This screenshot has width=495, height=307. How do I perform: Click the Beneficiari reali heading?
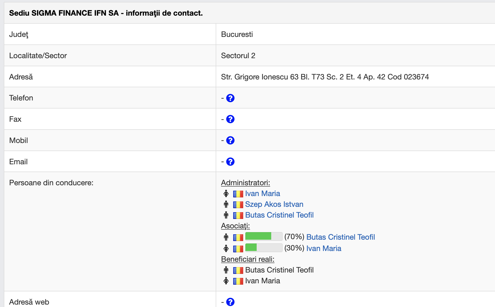coord(247,259)
